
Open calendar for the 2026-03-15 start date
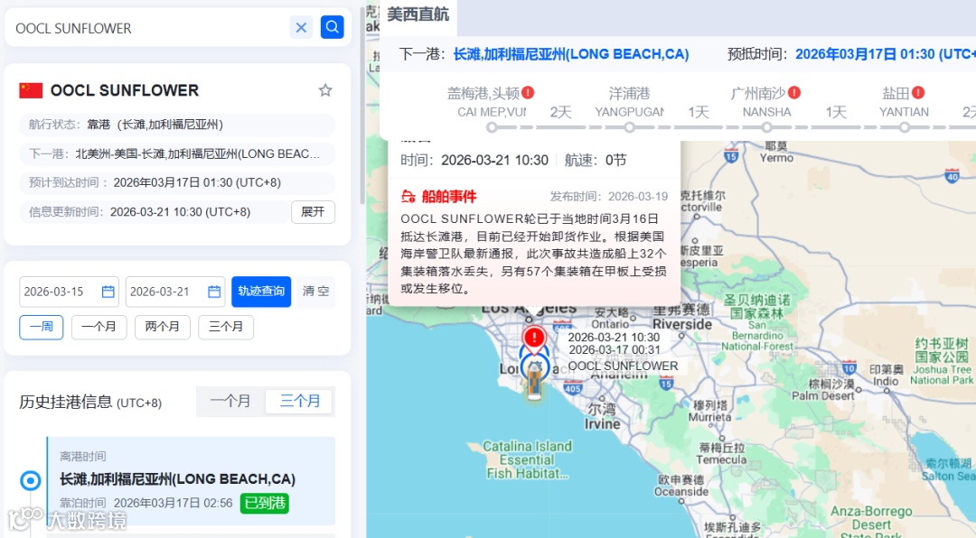click(108, 292)
